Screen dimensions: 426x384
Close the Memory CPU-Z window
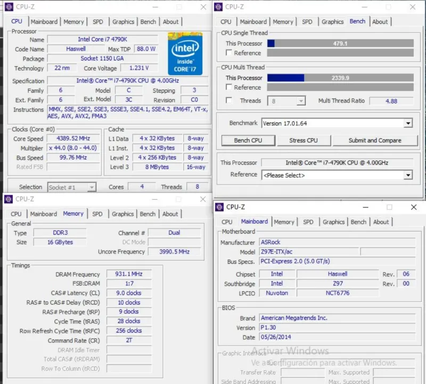click(203, 199)
